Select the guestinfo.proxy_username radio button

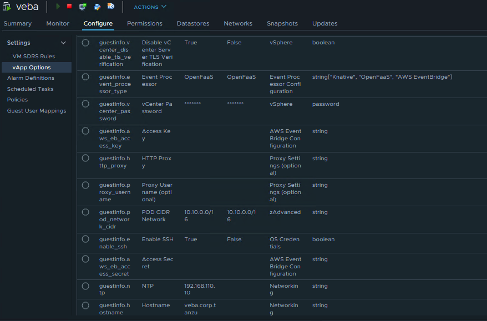tap(85, 185)
